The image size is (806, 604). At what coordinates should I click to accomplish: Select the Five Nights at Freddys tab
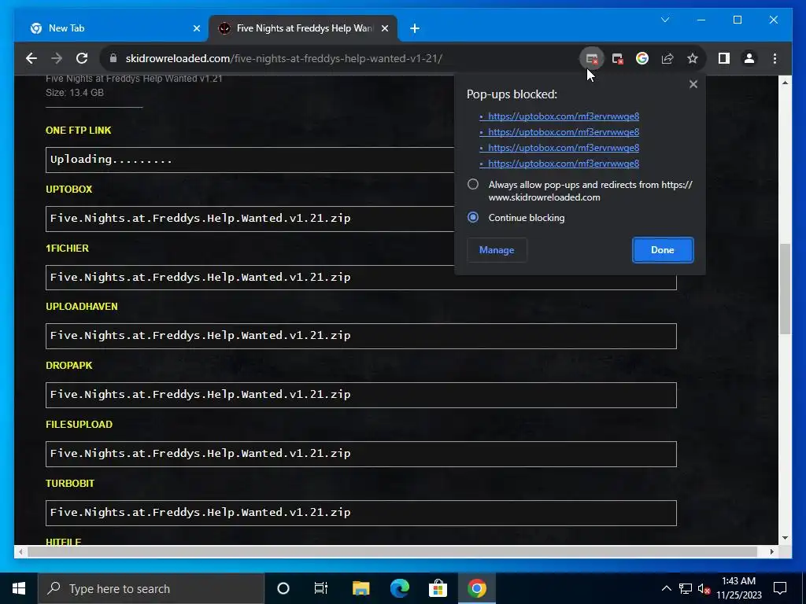[x=303, y=28]
